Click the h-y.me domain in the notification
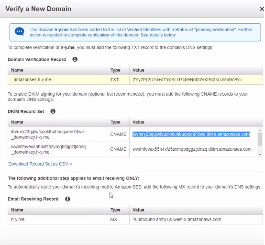 (x=61, y=30)
